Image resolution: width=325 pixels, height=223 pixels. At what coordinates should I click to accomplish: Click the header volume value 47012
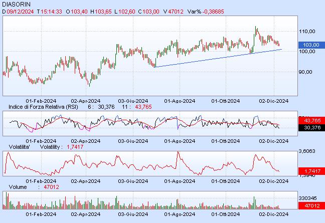176,12
